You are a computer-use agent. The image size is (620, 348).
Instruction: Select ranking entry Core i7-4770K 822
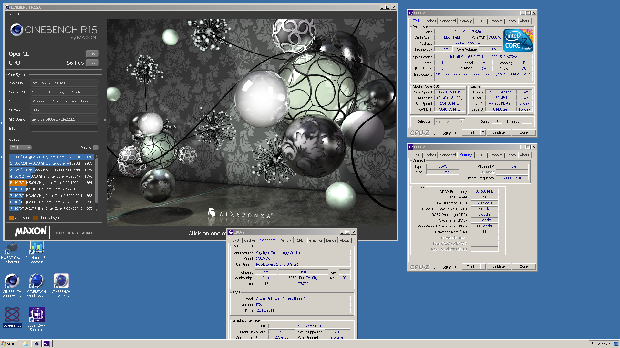51,189
